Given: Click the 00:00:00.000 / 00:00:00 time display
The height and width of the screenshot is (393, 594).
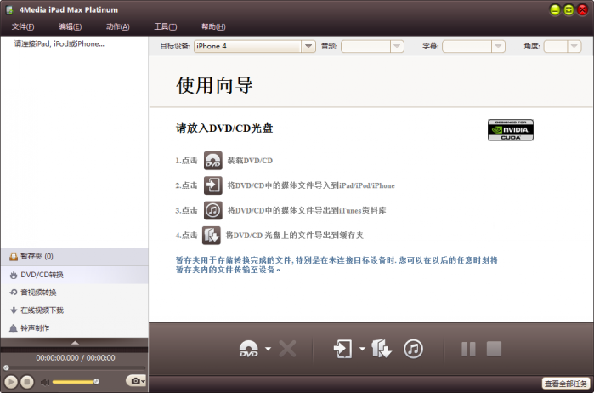Looking at the screenshot, I should click(76, 358).
